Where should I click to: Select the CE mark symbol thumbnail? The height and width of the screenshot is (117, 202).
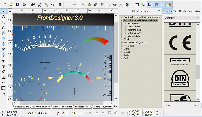pyautogui.click(x=180, y=42)
